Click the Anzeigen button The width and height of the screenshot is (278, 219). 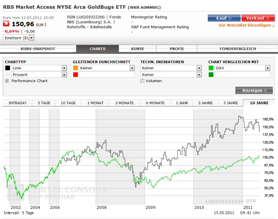click(254, 90)
